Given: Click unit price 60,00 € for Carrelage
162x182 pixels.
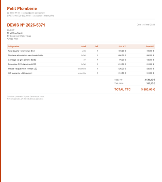Looking at the screenshot, I should click(x=122, y=60).
